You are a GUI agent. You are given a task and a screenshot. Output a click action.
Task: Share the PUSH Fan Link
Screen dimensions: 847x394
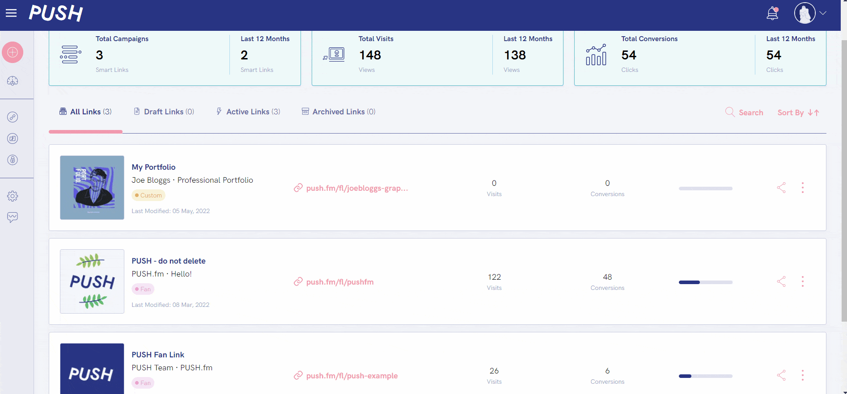pos(781,375)
